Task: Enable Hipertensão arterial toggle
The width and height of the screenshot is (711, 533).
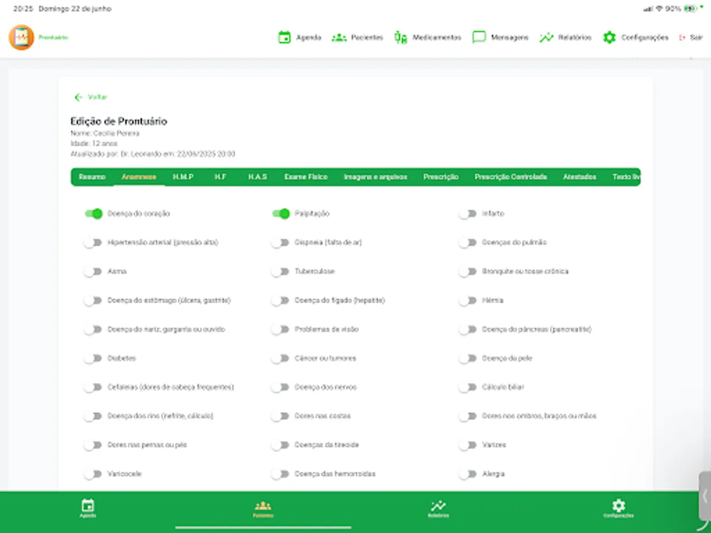Action: tap(93, 242)
